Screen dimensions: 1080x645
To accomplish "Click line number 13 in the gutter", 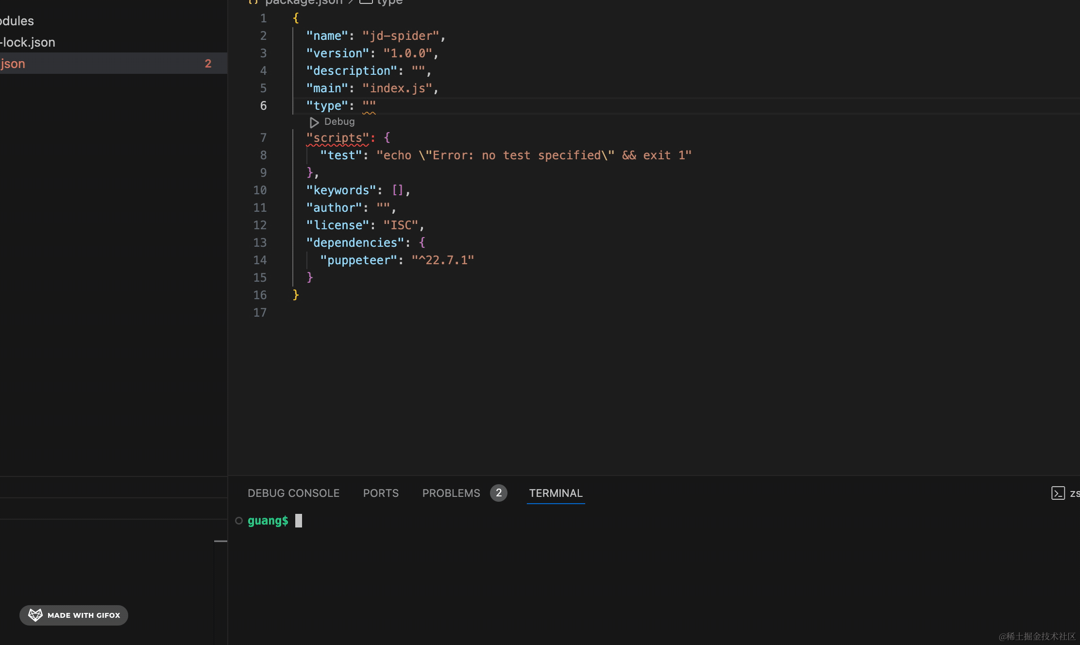I will click(260, 242).
